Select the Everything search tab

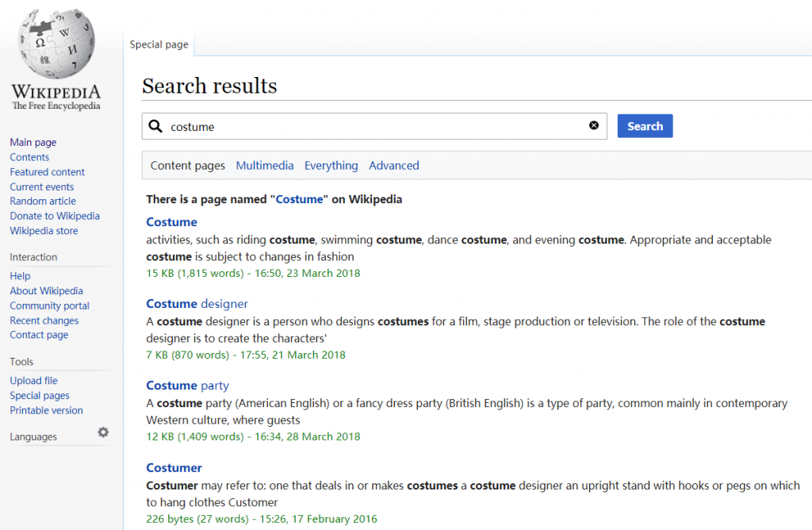(x=331, y=166)
